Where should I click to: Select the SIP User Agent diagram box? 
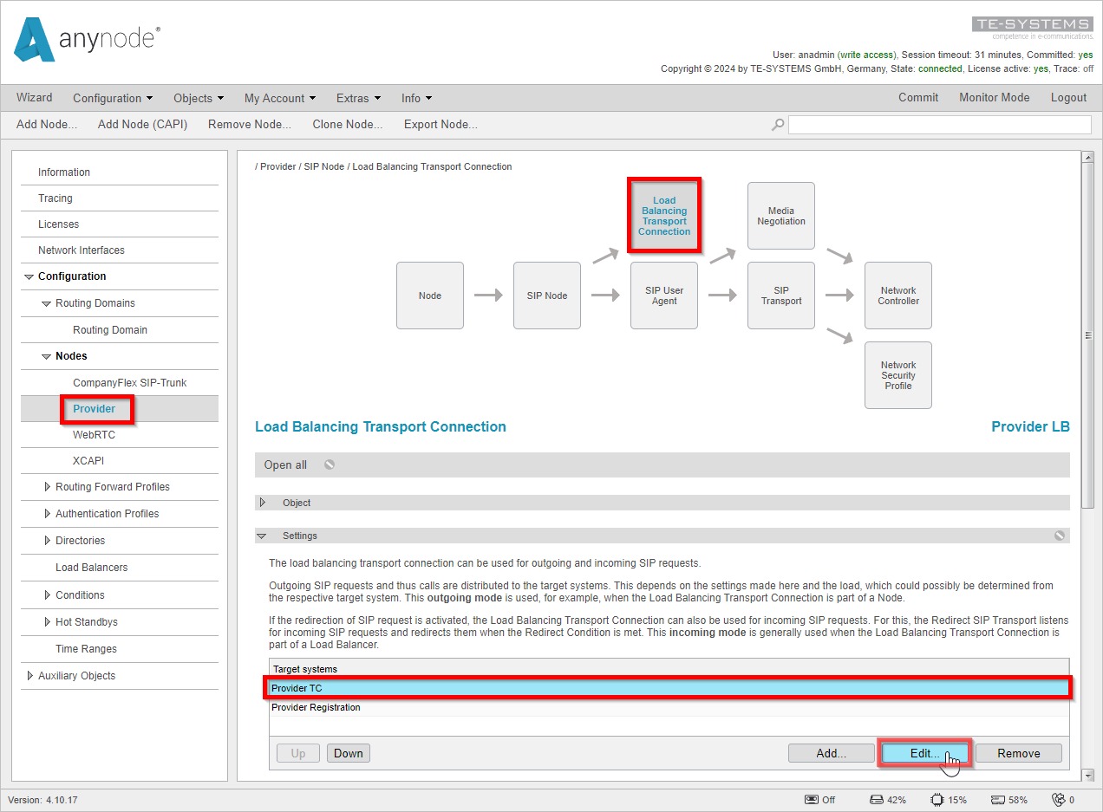[x=663, y=295]
